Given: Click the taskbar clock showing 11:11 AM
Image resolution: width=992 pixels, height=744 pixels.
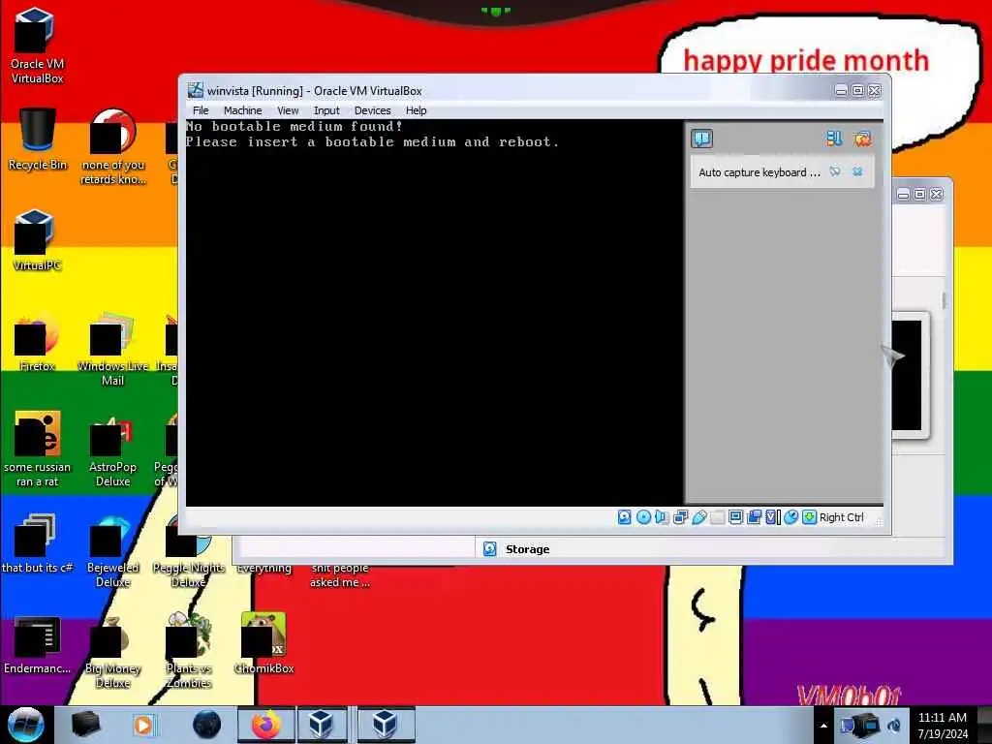Looking at the screenshot, I should [x=943, y=726].
